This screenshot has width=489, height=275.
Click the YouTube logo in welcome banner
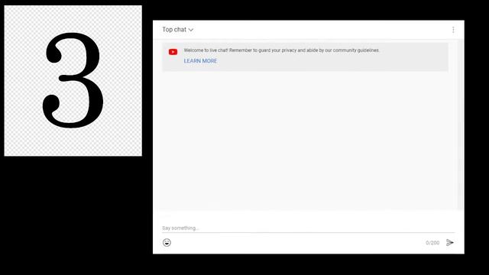click(x=173, y=52)
